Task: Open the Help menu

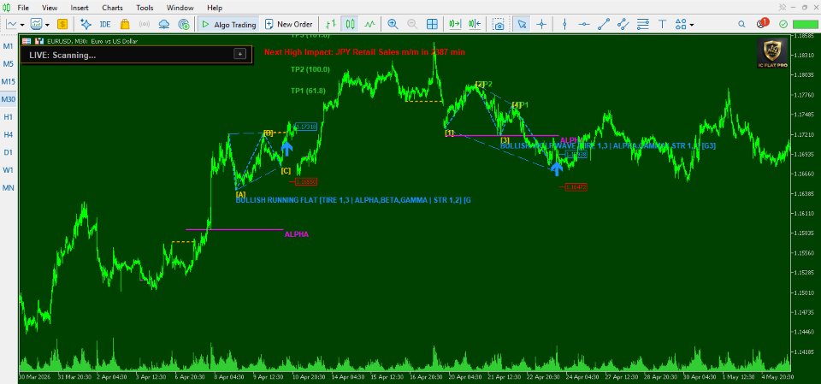Action: click(x=215, y=8)
